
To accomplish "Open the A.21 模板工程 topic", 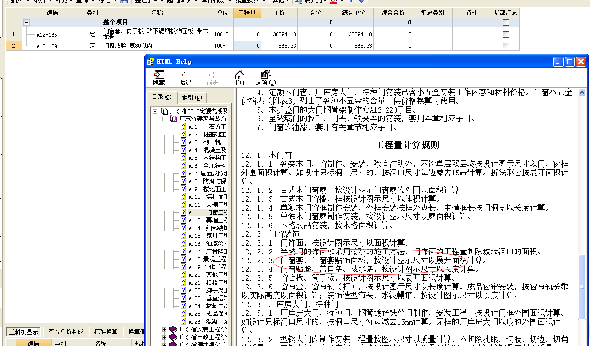I will click(x=207, y=283).
